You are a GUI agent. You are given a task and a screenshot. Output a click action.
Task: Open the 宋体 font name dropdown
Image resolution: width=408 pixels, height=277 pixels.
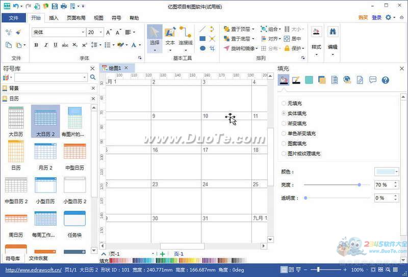click(x=83, y=32)
